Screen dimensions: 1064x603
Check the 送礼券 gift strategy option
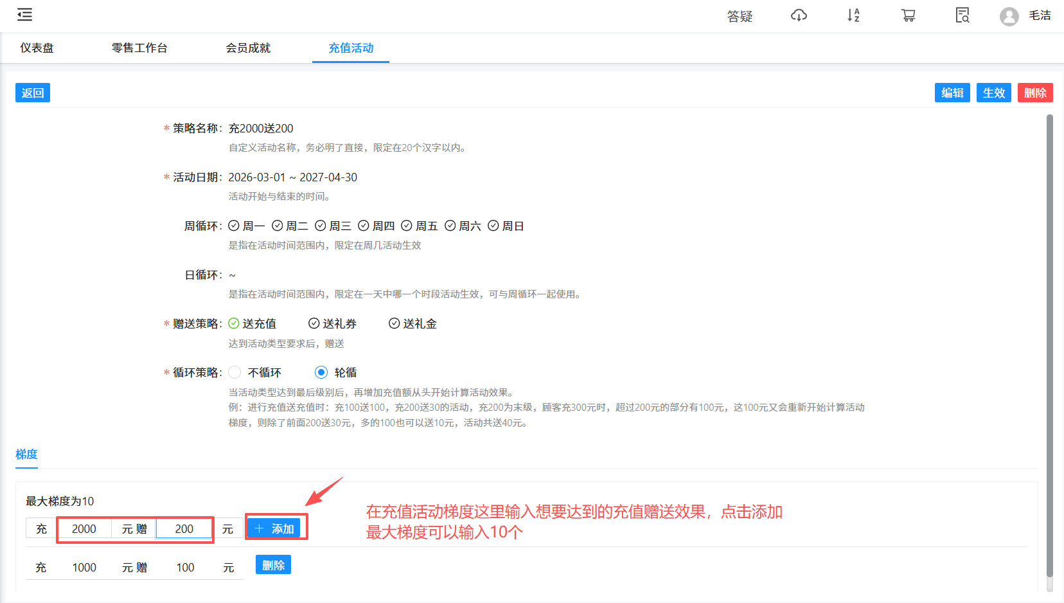[x=314, y=323]
